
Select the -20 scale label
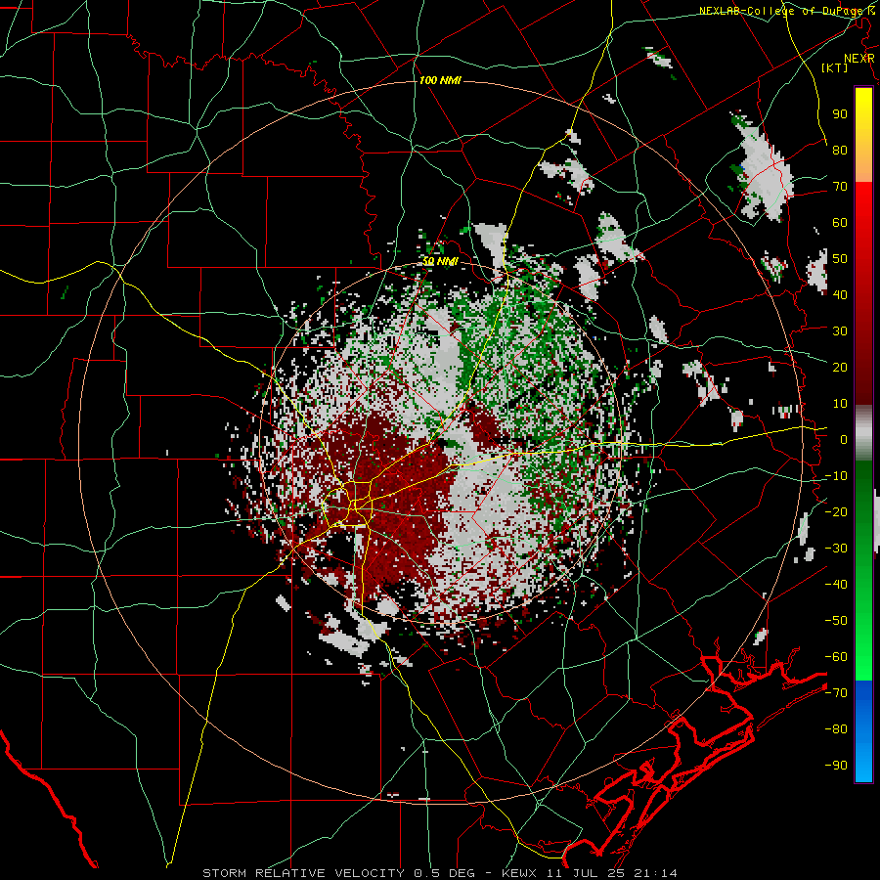click(836, 511)
